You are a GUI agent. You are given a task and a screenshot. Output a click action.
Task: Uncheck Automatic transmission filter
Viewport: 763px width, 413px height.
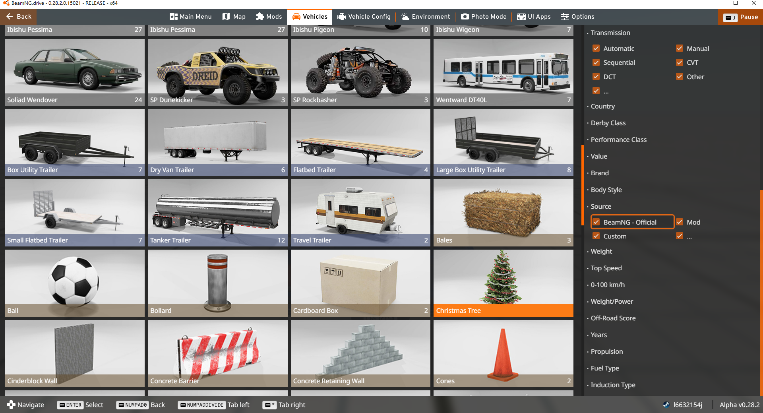point(596,48)
